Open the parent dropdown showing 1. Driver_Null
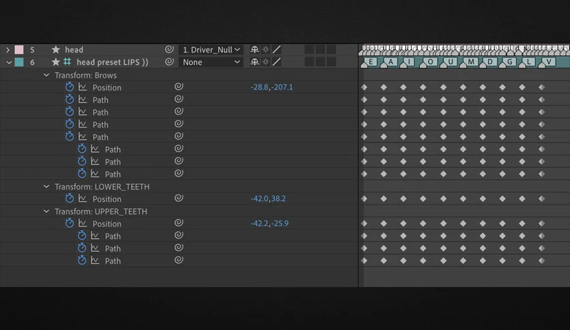 click(211, 49)
